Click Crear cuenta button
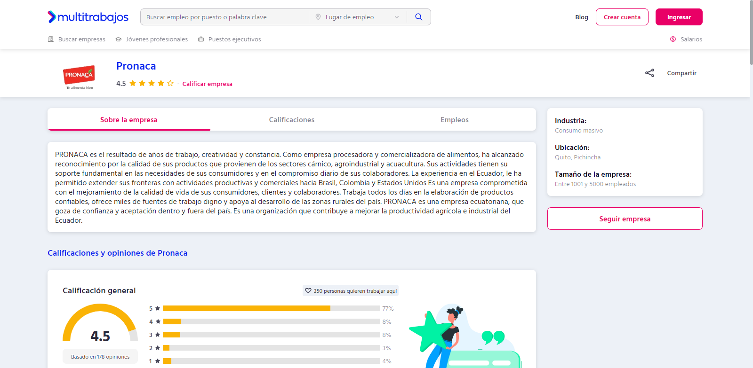The height and width of the screenshot is (368, 753). [622, 17]
